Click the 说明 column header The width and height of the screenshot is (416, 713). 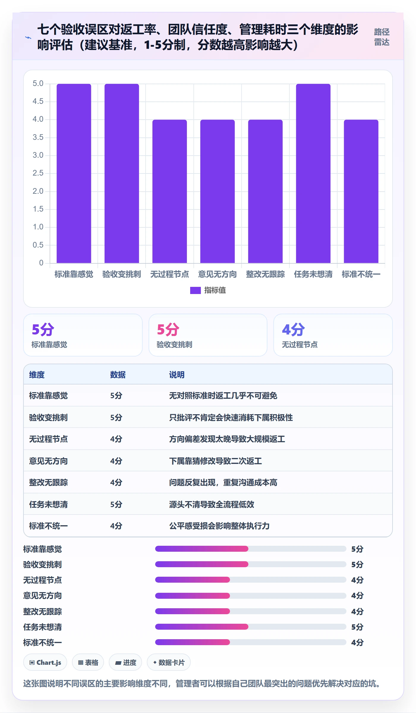click(177, 375)
